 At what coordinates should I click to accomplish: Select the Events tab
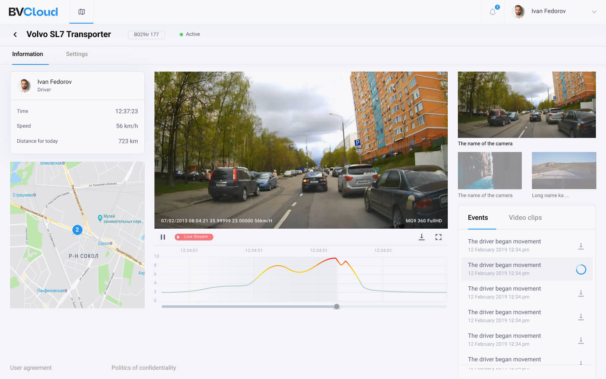[478, 218]
